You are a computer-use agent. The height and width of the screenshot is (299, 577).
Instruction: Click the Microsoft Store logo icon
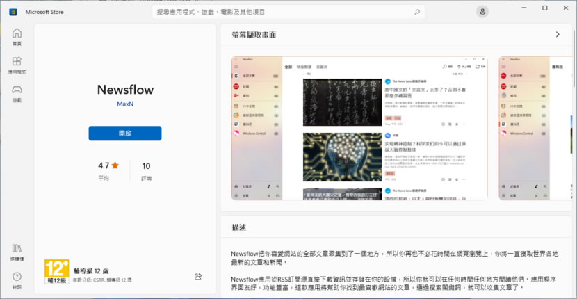13,12
